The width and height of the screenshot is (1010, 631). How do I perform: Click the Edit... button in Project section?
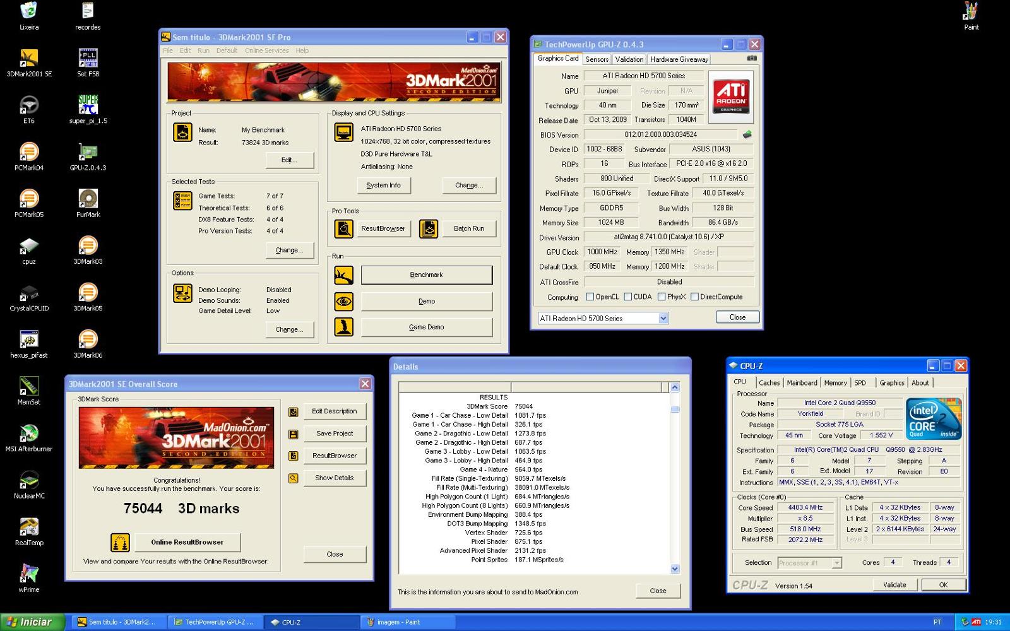289,160
